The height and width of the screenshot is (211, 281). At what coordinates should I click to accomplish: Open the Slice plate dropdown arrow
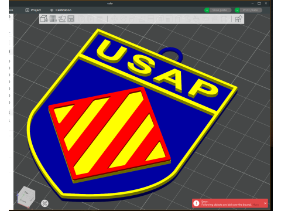[x=207, y=10]
